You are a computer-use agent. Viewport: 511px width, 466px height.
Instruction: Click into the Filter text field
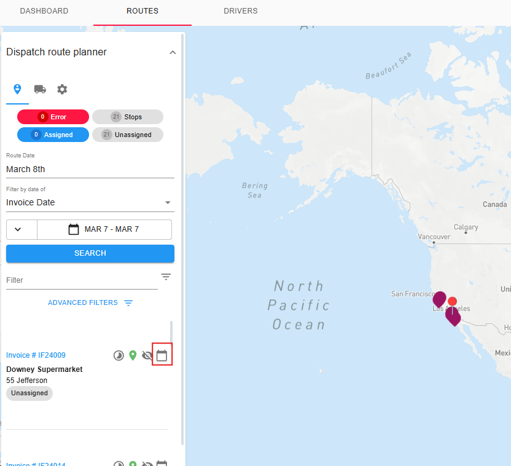(x=80, y=280)
